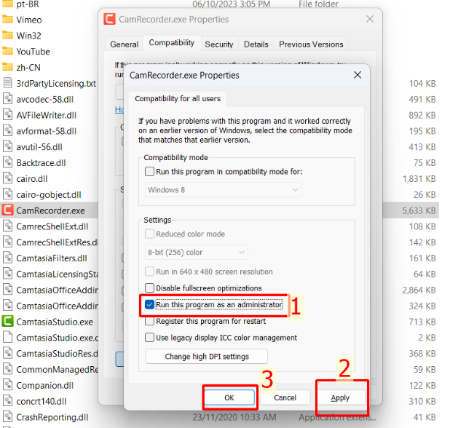Open the Details tab
This screenshot has width=466, height=428.
(256, 44)
